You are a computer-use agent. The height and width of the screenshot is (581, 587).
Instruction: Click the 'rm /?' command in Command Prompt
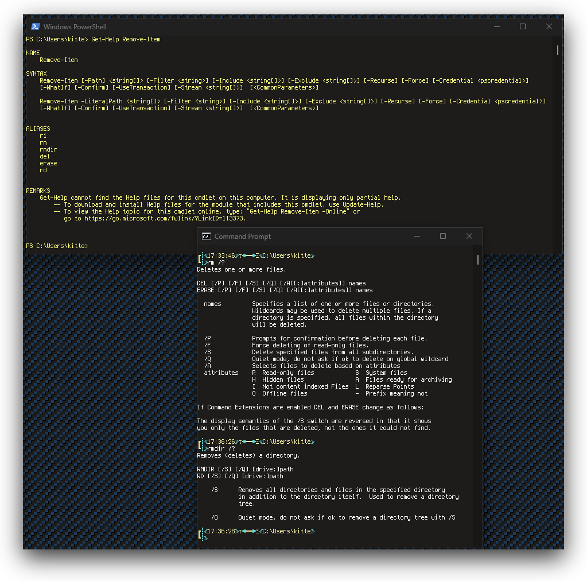pyautogui.click(x=216, y=262)
